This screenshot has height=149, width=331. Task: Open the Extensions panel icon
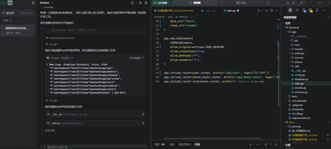coord(310,10)
